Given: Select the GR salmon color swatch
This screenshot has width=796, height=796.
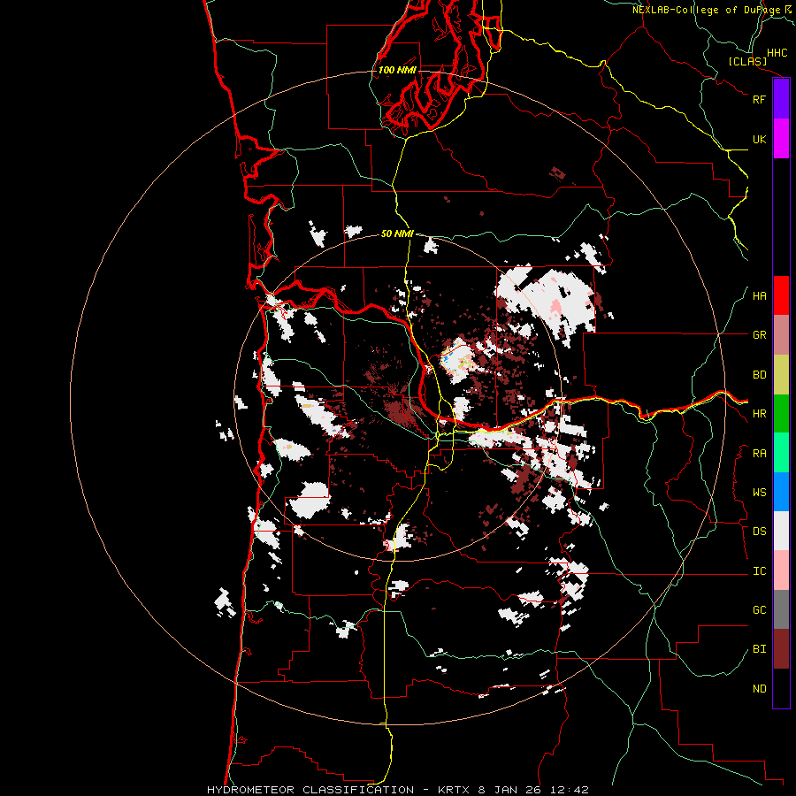Looking at the screenshot, I should tap(781, 335).
